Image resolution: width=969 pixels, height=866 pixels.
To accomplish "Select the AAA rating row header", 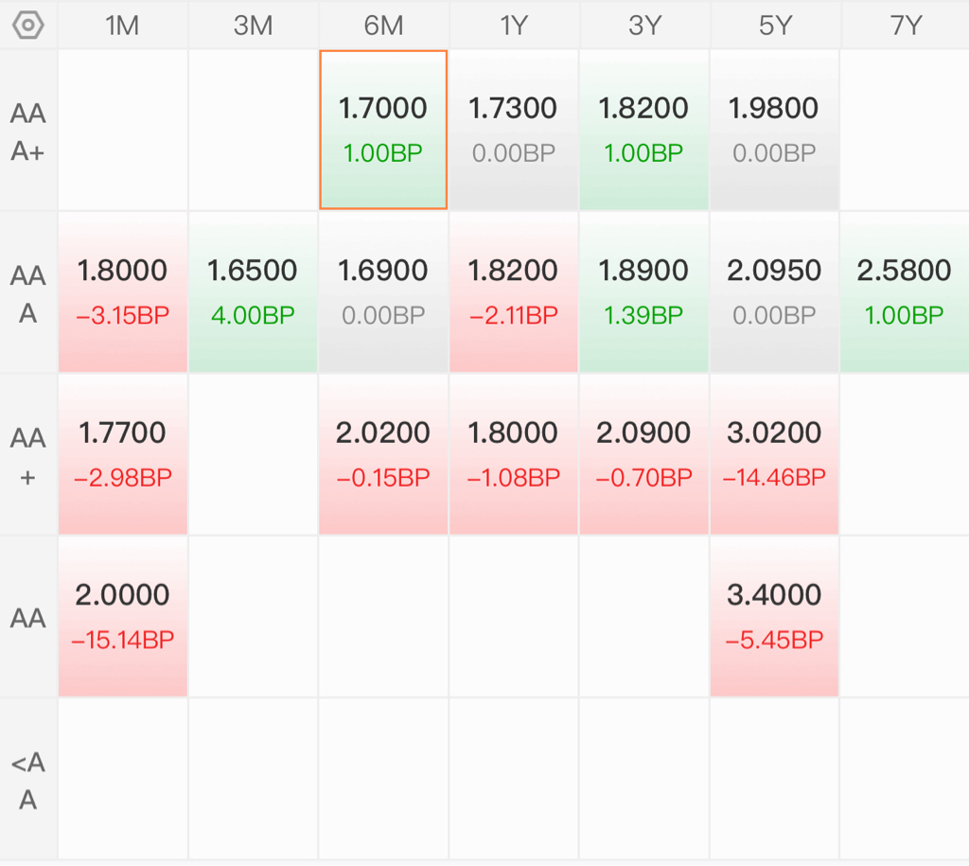I will pos(28,292).
